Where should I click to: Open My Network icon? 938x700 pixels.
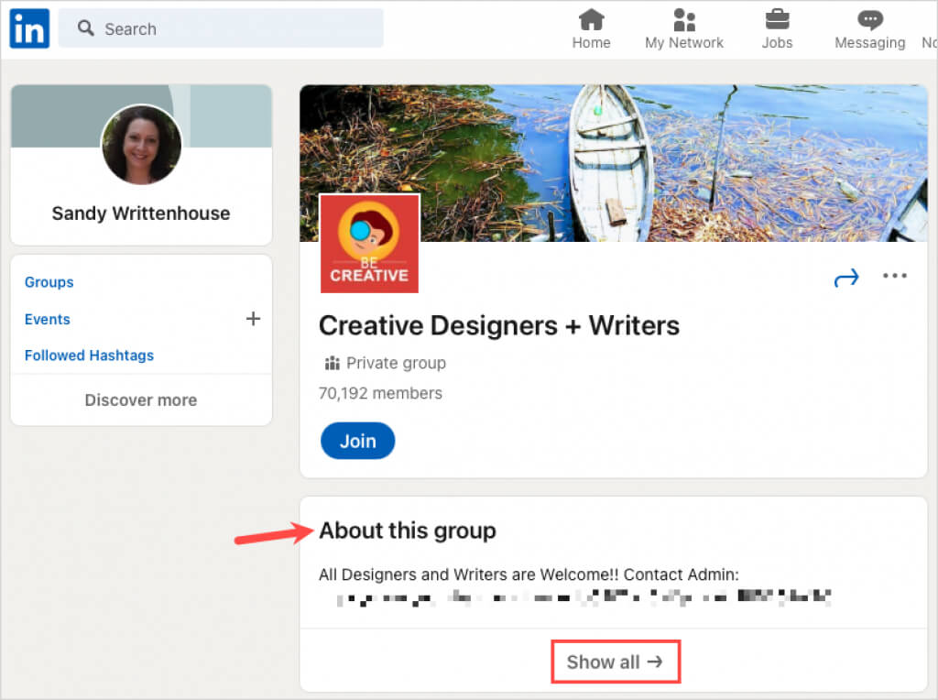coord(683,19)
